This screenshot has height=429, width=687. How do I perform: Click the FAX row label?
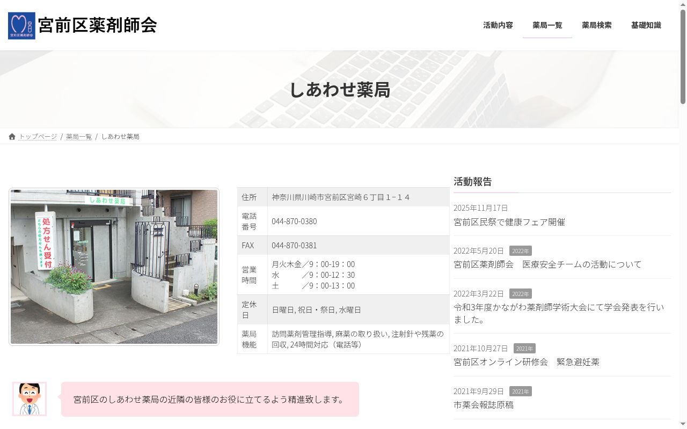click(x=248, y=246)
